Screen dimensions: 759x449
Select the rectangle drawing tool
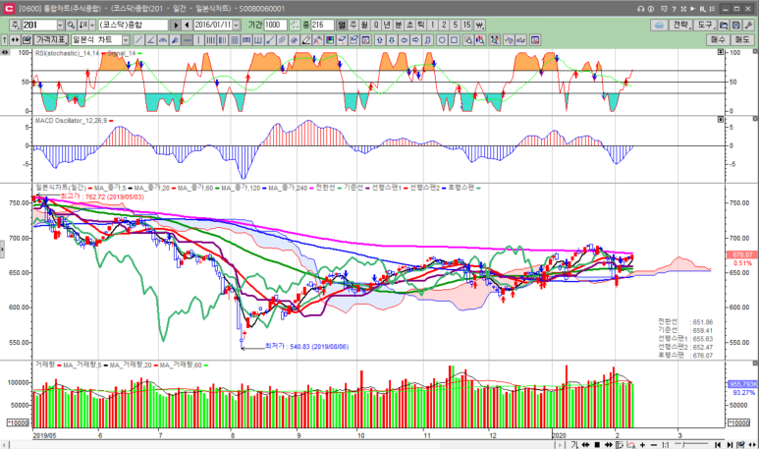(454, 40)
